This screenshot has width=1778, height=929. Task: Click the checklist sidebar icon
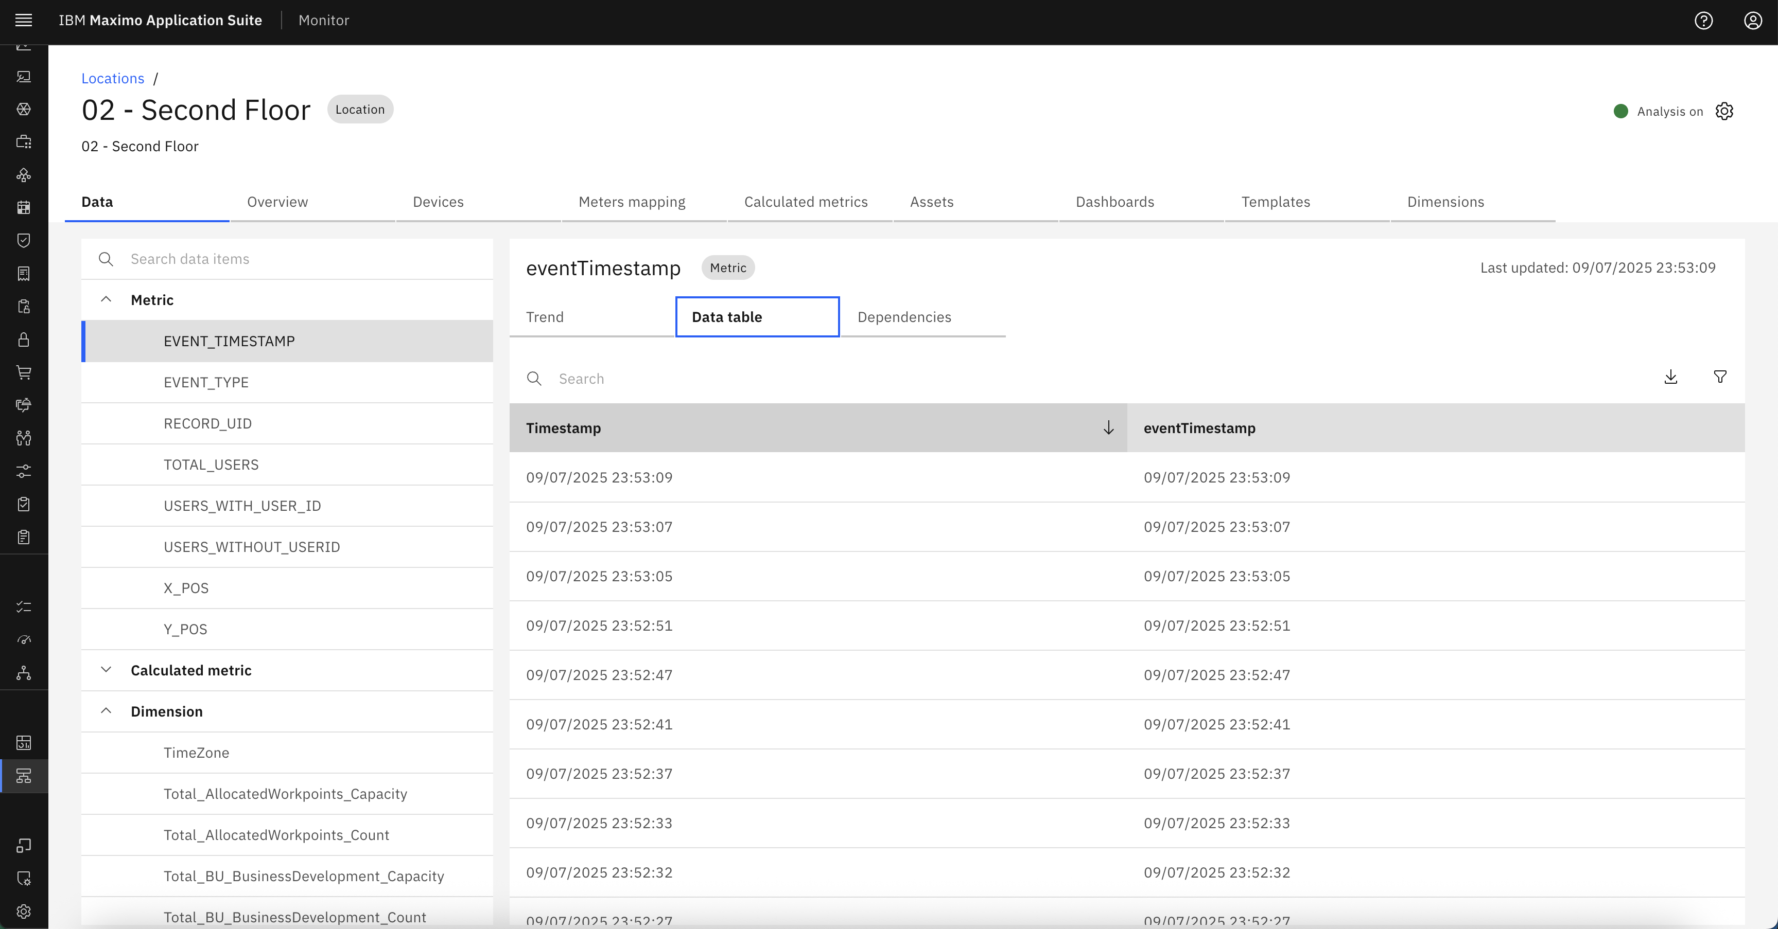click(x=24, y=607)
